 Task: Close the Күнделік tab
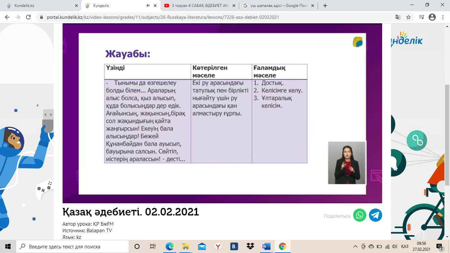(155, 6)
